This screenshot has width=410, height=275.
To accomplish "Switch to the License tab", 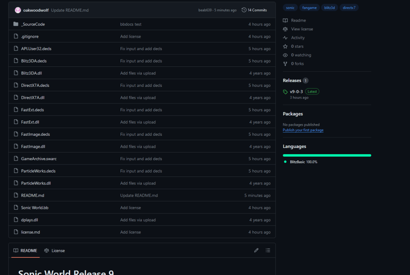I will (x=54, y=251).
